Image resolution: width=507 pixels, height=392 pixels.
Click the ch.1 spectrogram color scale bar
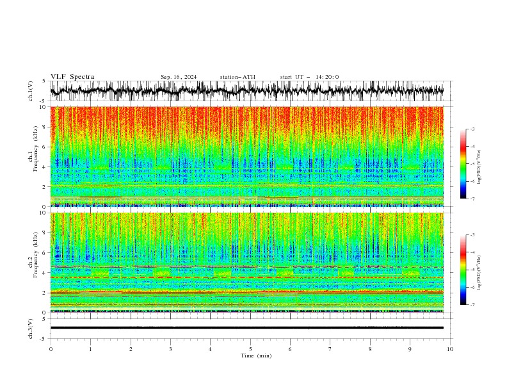coord(463,164)
